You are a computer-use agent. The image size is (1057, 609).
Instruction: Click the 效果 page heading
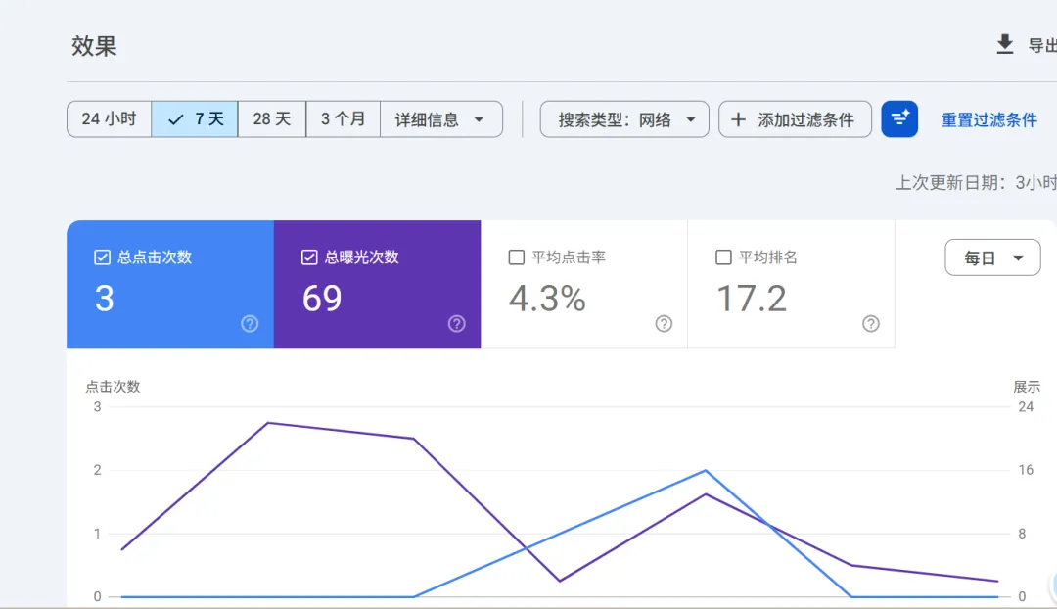(x=94, y=46)
